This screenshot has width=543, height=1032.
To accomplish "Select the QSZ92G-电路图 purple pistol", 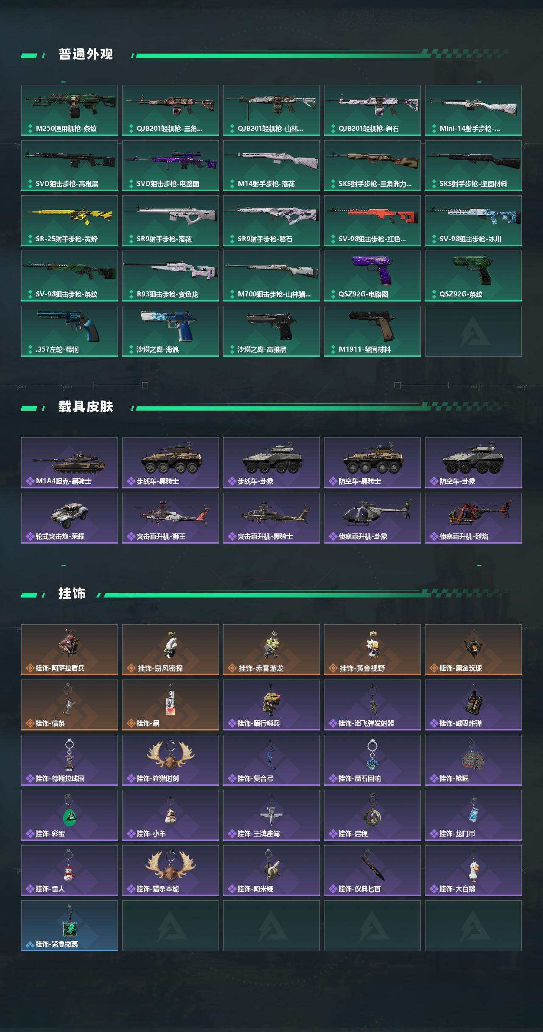I will [x=372, y=276].
